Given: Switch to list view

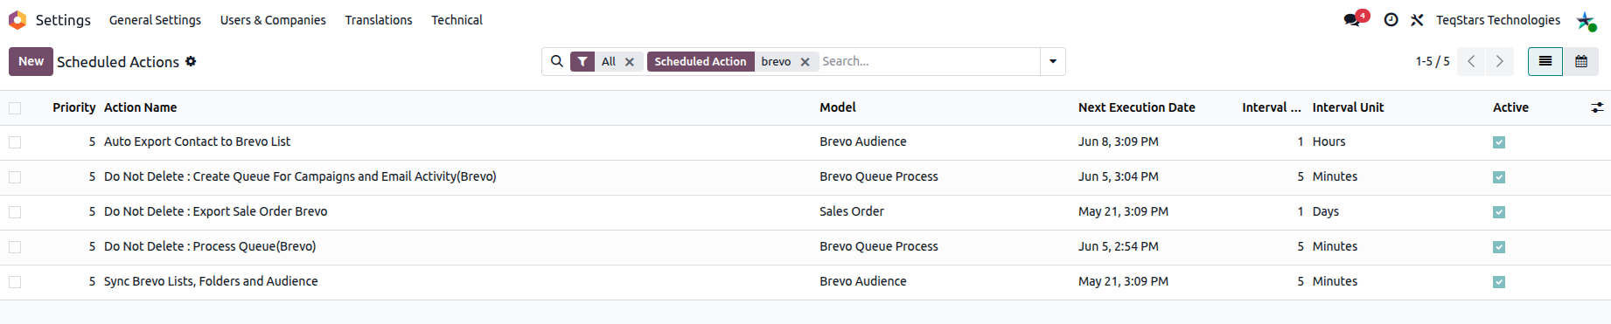Looking at the screenshot, I should click(1545, 61).
